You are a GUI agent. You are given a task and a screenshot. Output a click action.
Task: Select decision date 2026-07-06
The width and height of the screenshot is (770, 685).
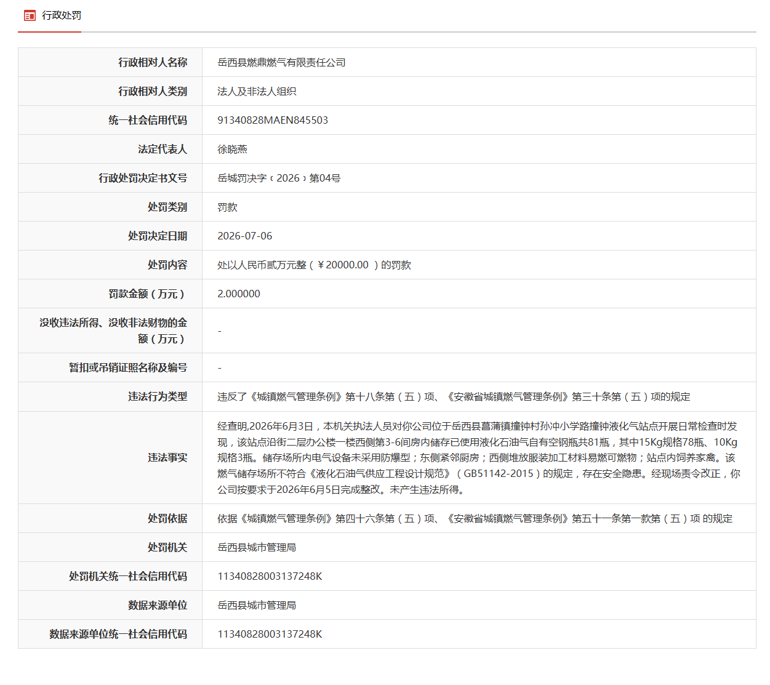tap(244, 236)
